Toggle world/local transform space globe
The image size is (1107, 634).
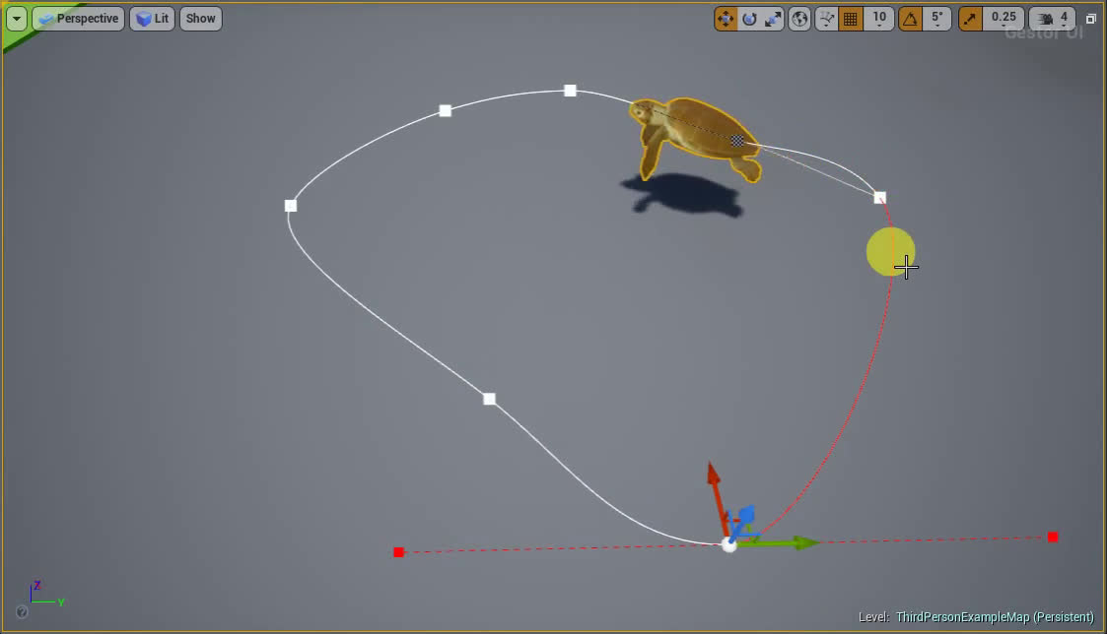pos(799,18)
